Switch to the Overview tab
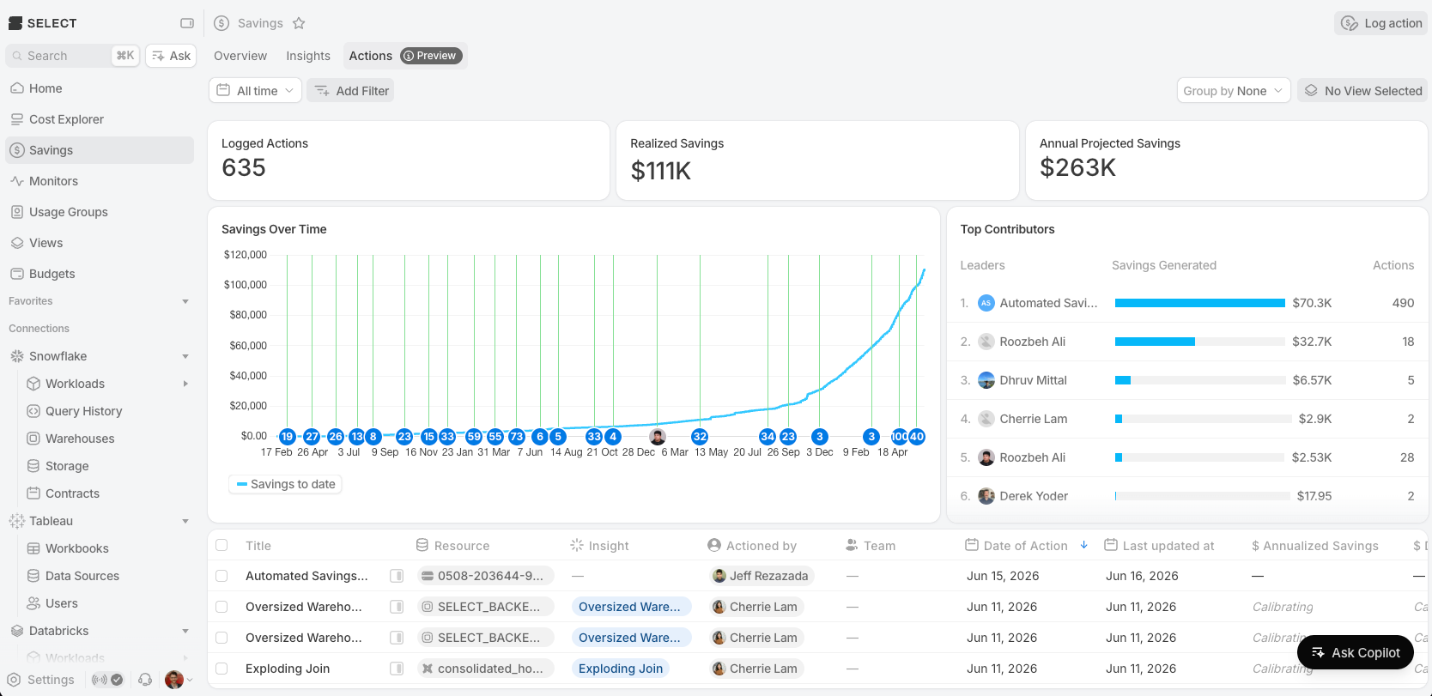Screen dimensions: 1432x696 pyautogui.click(x=240, y=56)
